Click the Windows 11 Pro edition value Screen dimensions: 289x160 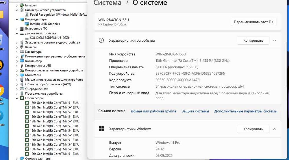click(168, 142)
